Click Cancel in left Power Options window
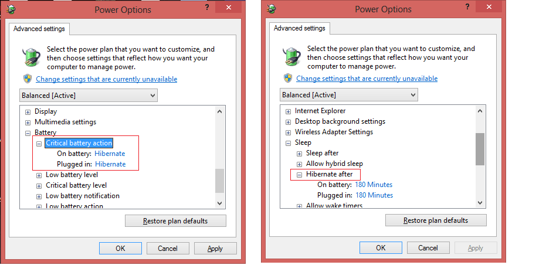Screen dimensions: 546x265 (x=168, y=248)
